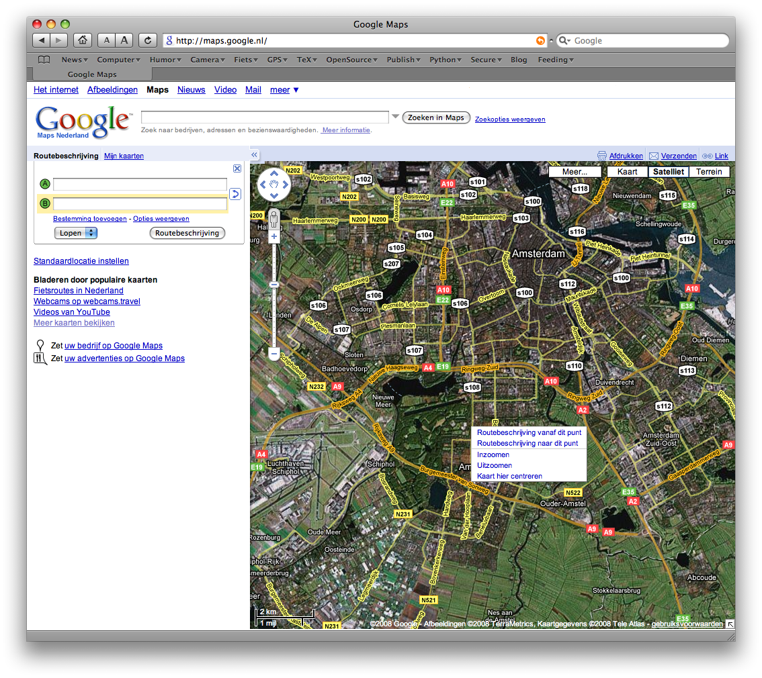
Task: Open the Camera bookmarks folder
Action: click(x=208, y=60)
